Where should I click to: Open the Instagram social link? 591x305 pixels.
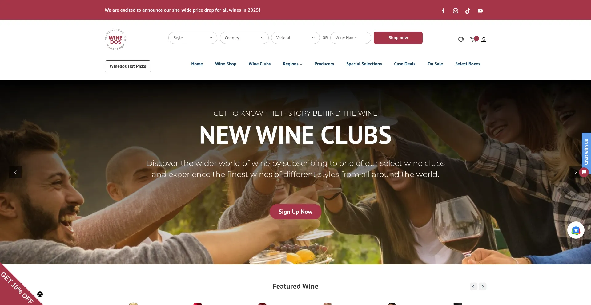pos(456,11)
